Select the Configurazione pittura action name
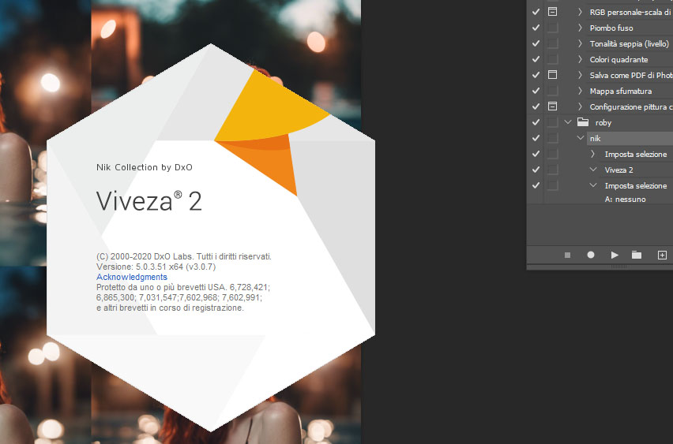 tap(631, 106)
